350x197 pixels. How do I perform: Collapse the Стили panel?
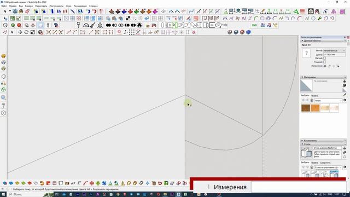323,144
